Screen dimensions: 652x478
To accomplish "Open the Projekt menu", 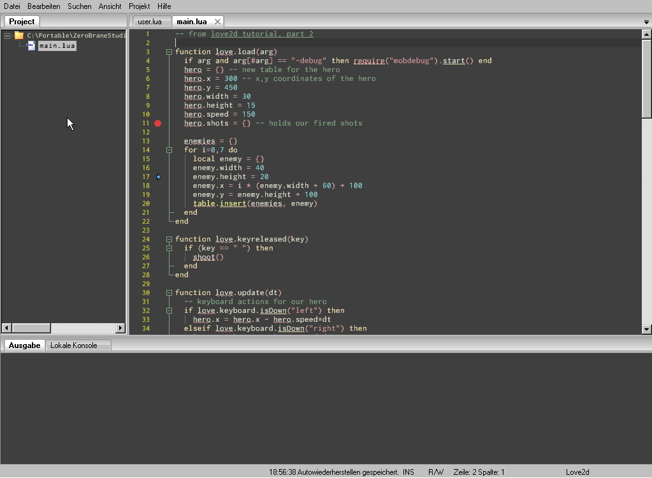I will [x=139, y=6].
